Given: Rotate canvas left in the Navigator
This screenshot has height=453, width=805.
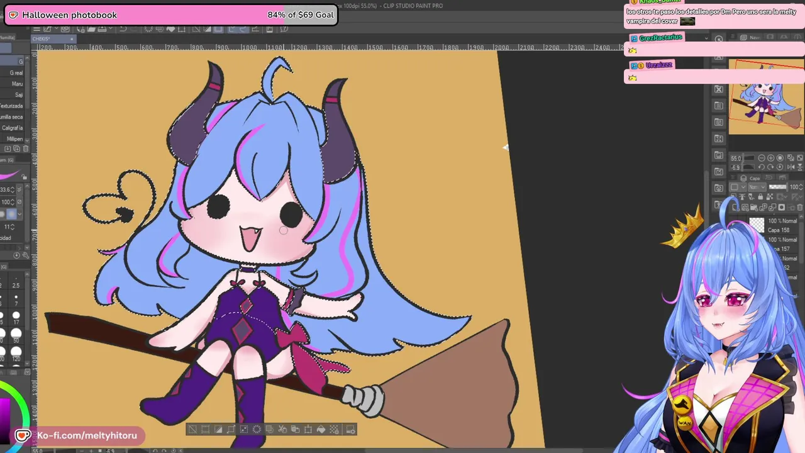Looking at the screenshot, I should 762,167.
